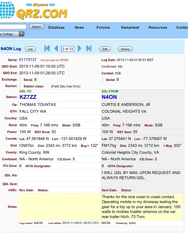
Task: Go to next log record arrow
Action: click(x=80, y=49)
